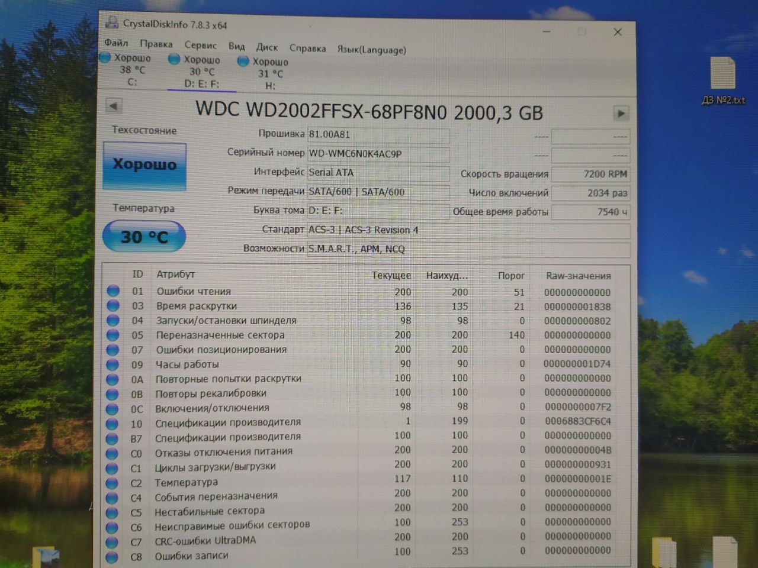Click the S.M.A.R.T., APM, NCQ features field
This screenshot has width=758, height=568.
pos(468,249)
